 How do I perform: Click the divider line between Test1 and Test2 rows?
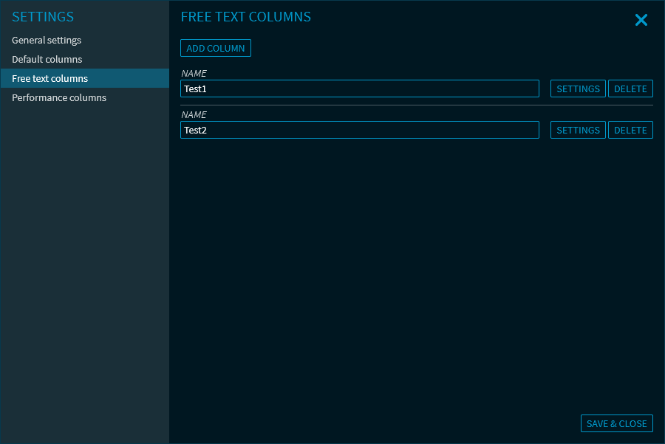(x=417, y=105)
